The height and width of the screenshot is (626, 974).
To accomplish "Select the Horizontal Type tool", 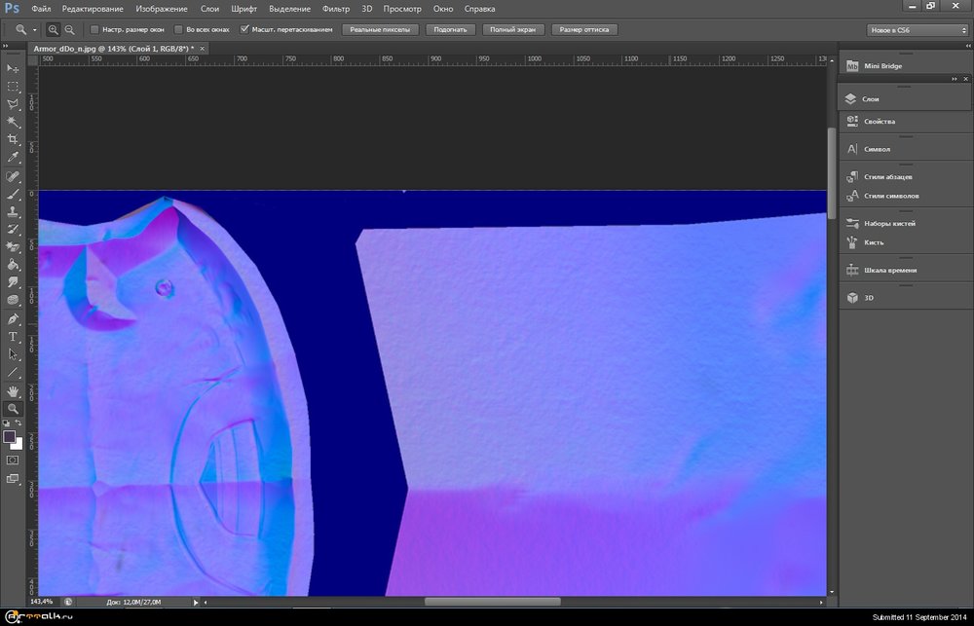I will coord(14,336).
